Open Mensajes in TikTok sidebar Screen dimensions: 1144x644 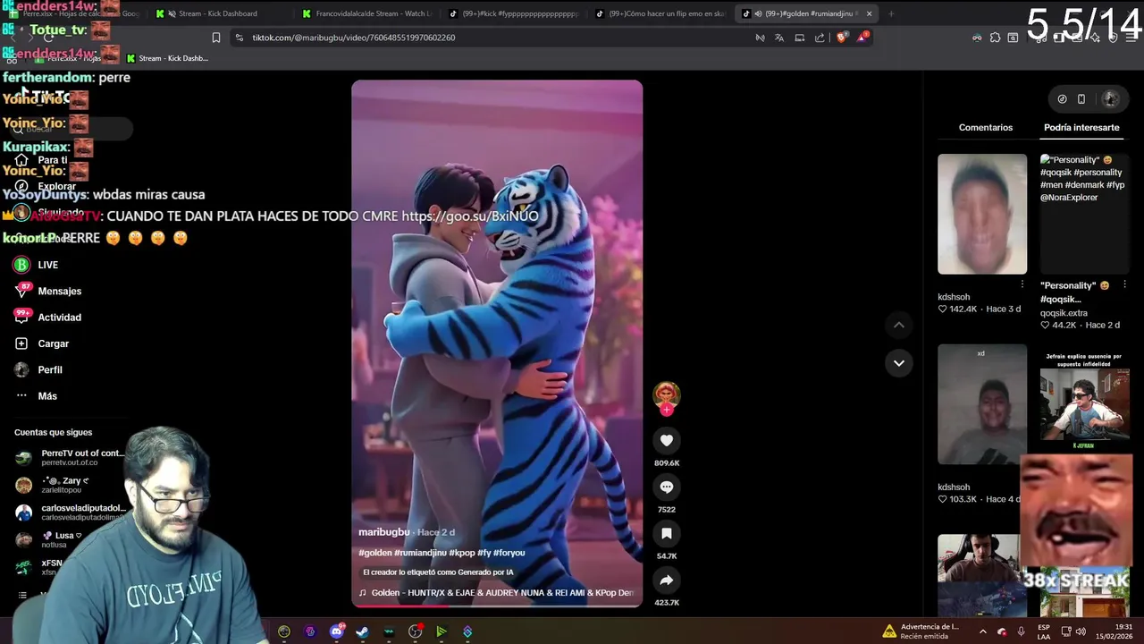[x=47, y=291]
